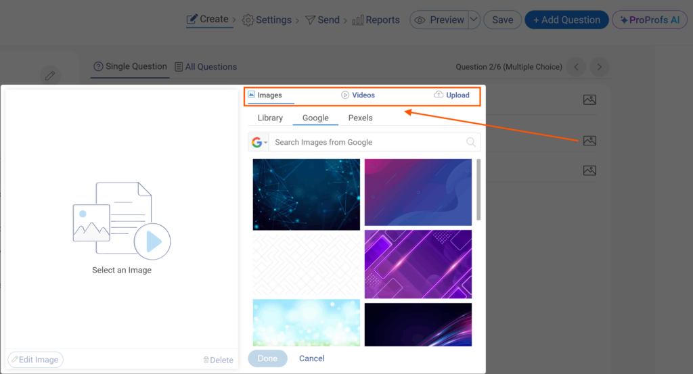Click the Delete button
Viewport: 693px width, 374px height.
click(219, 360)
